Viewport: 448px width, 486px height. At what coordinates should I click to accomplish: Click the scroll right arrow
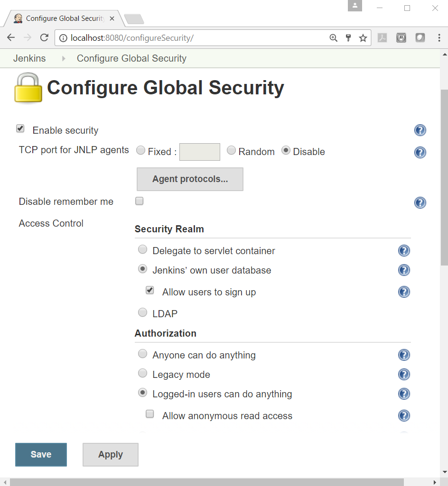coord(435,482)
